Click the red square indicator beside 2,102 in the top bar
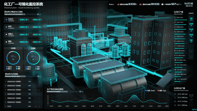The width and height of the screenshot is (197, 111). point(118,4)
